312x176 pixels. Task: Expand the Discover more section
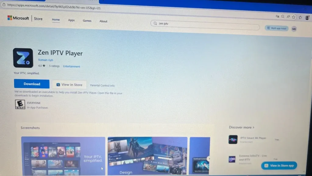pyautogui.click(x=241, y=127)
